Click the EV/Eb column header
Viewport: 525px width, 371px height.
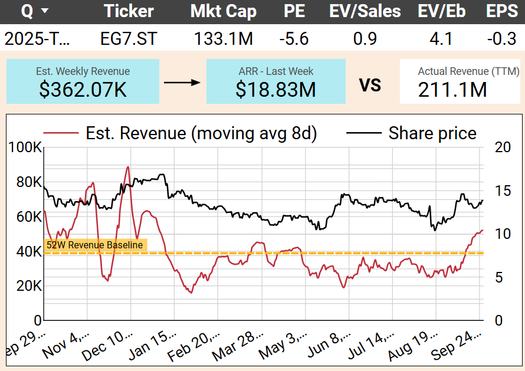click(x=441, y=11)
